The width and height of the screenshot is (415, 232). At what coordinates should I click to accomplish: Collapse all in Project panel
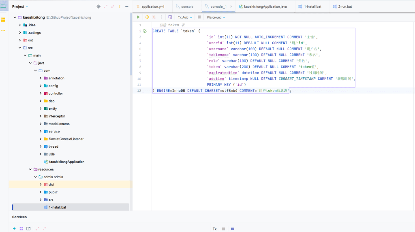(113, 6)
